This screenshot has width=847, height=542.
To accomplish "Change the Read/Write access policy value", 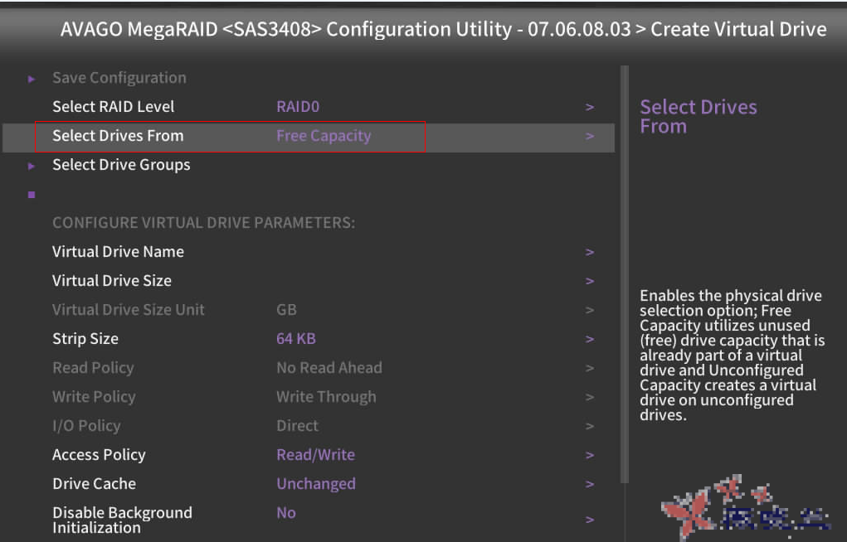I will click(315, 454).
